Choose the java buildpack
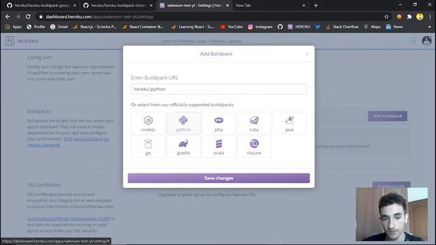 pyautogui.click(x=289, y=123)
